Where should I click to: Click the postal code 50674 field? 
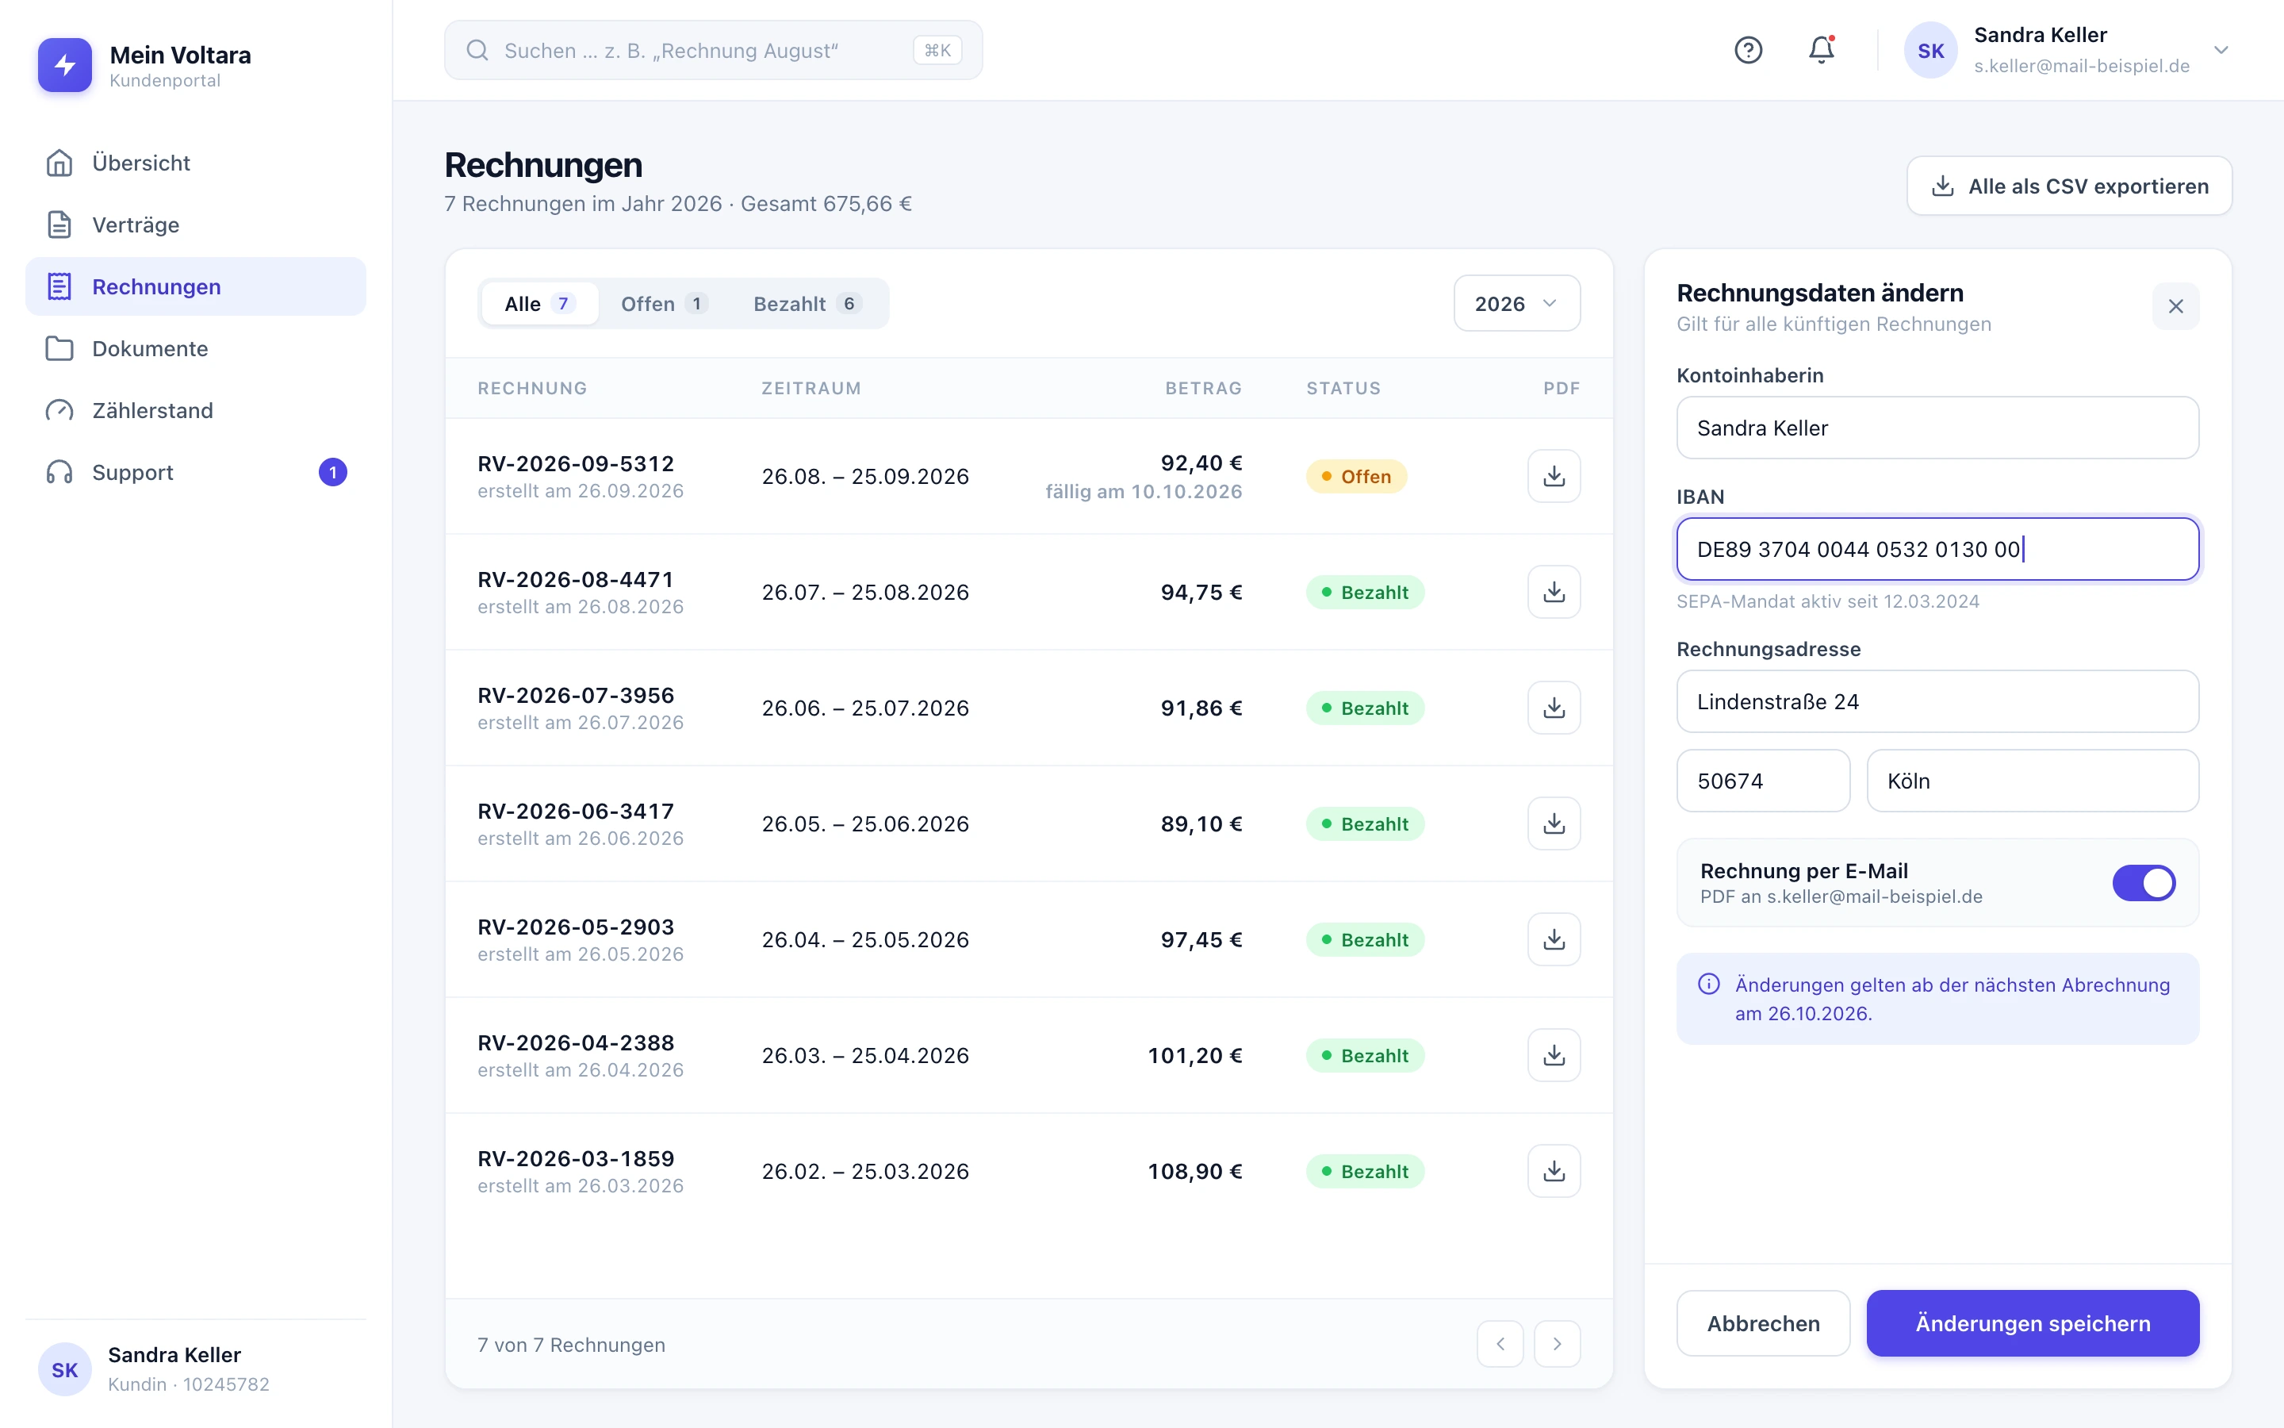point(1763,781)
